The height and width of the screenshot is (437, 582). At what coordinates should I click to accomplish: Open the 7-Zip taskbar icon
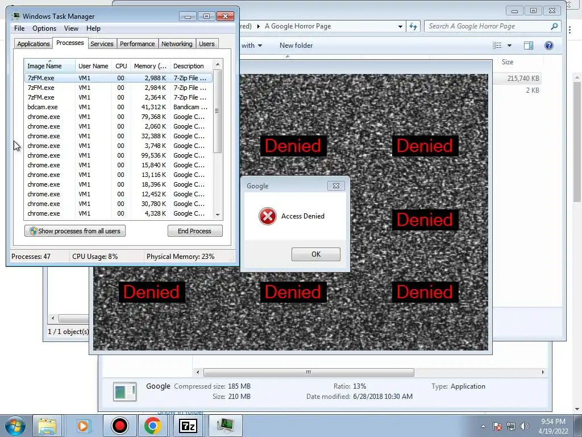[188, 426]
